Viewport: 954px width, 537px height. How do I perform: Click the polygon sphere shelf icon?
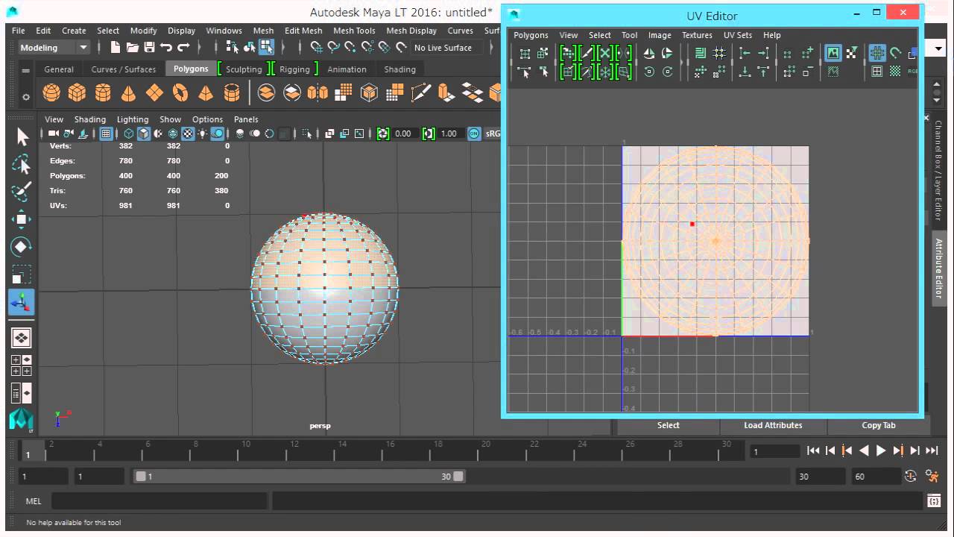51,92
